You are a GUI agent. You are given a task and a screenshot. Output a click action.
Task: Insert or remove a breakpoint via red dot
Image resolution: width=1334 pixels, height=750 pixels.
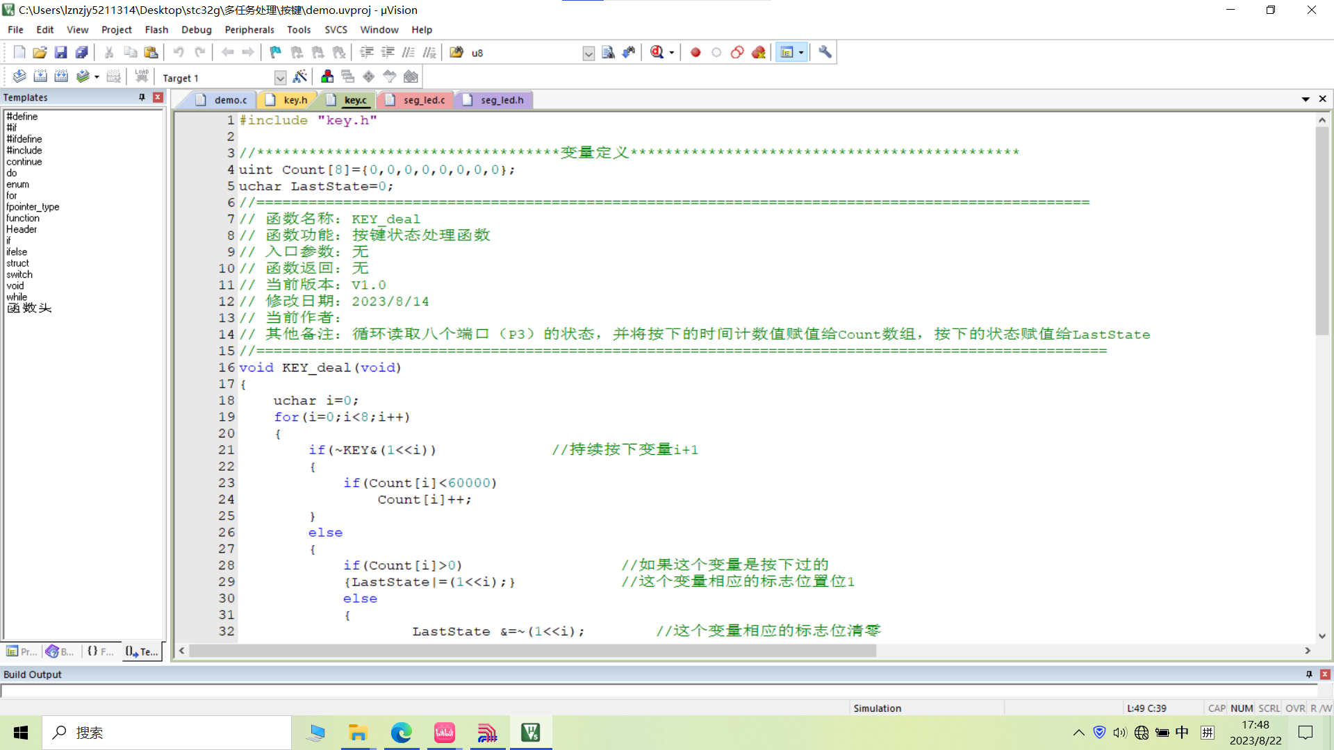(x=695, y=52)
